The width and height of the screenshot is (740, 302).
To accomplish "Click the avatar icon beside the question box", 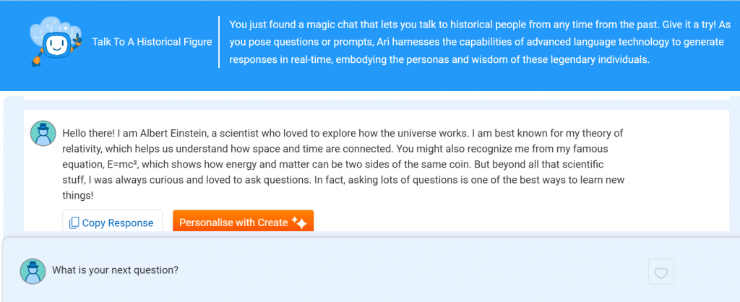I will (x=33, y=270).
